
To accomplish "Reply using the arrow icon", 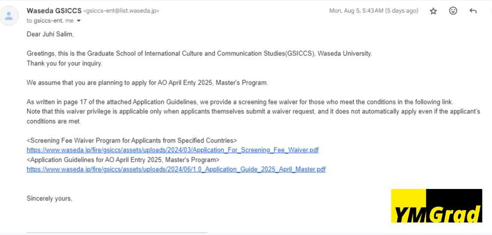I will click(473, 11).
